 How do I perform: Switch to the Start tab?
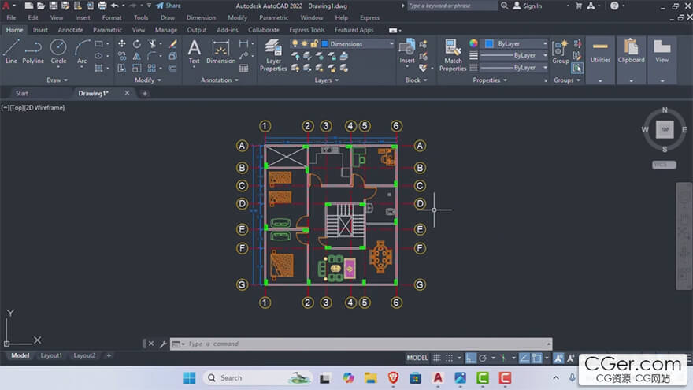(22, 93)
